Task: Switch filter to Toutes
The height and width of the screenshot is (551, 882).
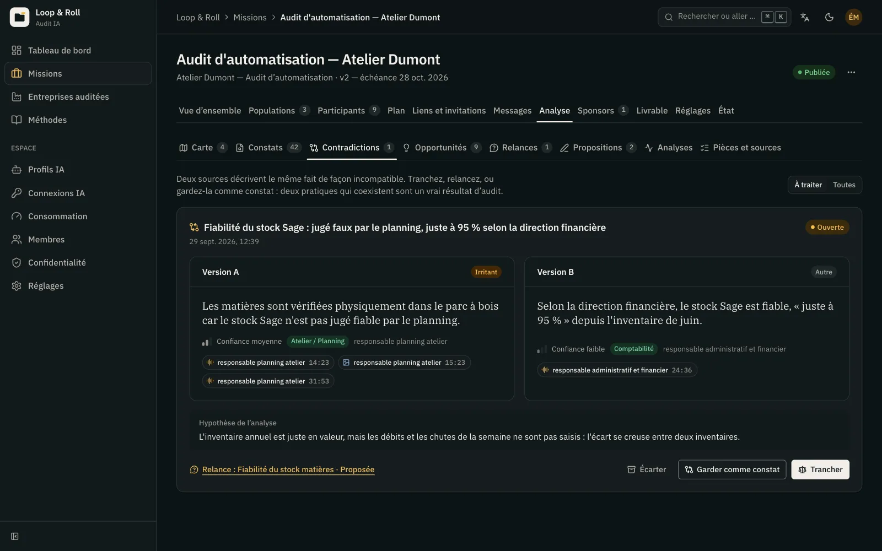Action: 844,185
